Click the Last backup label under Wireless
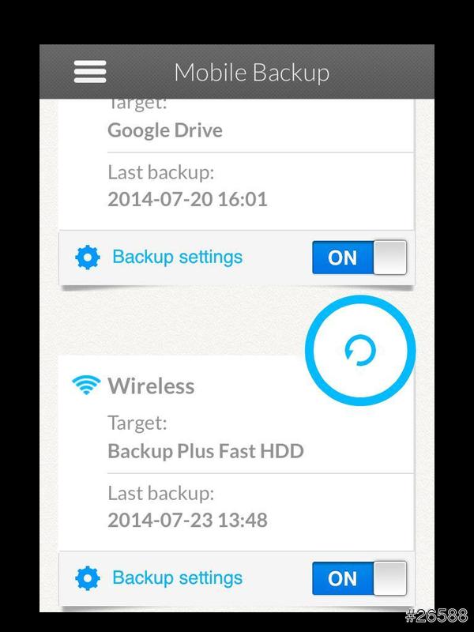The width and height of the screenshot is (474, 632). 161,493
